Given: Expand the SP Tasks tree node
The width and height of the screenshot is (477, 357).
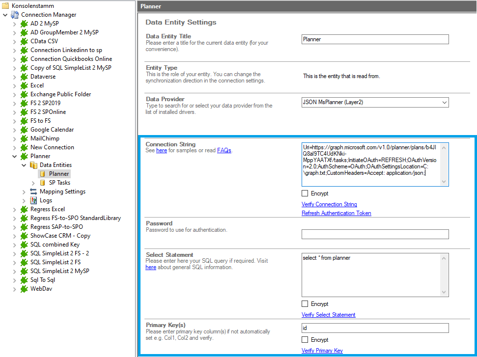Looking at the screenshot, I should pyautogui.click(x=33, y=183).
